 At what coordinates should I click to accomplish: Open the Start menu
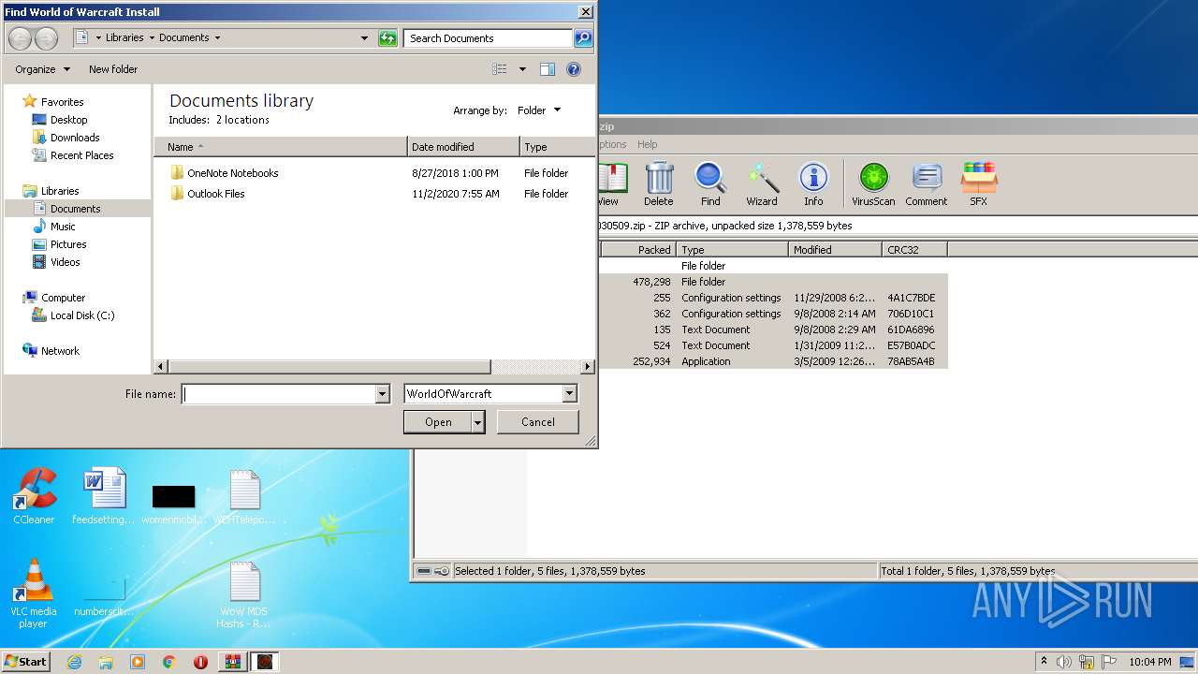coord(25,662)
